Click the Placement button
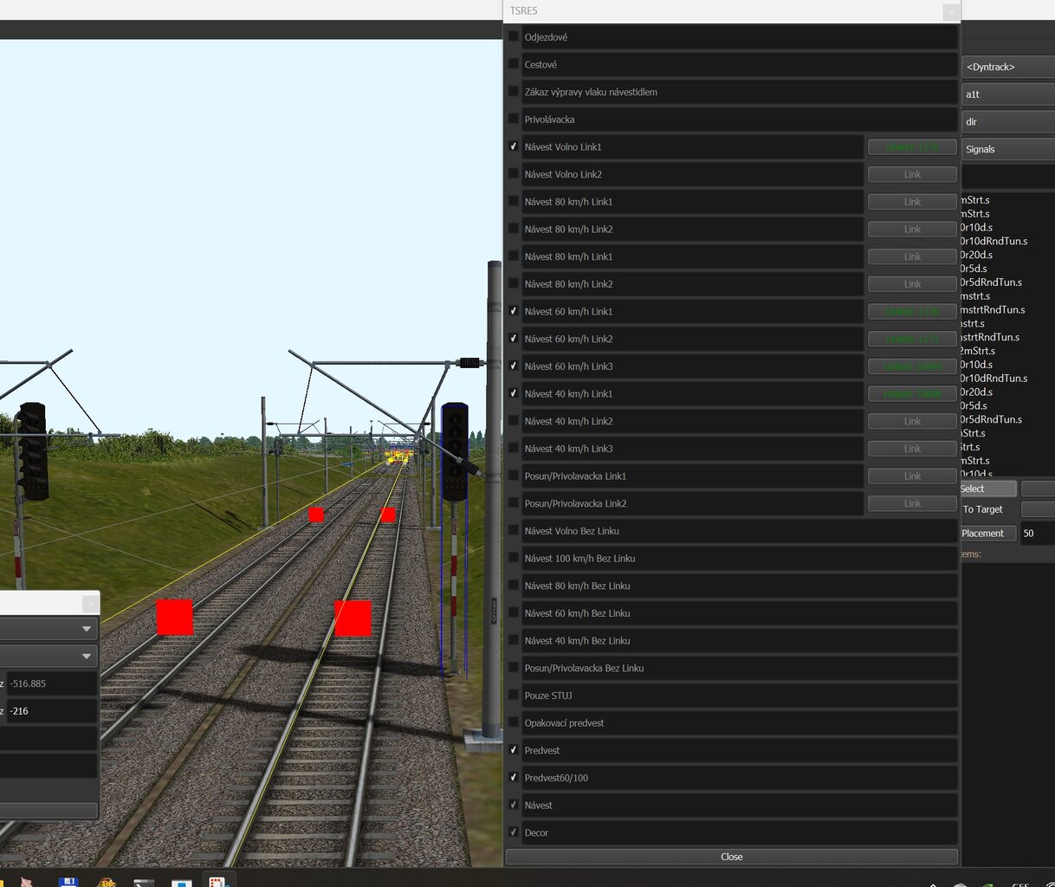Viewport: 1055px width, 887px height. coord(987,534)
